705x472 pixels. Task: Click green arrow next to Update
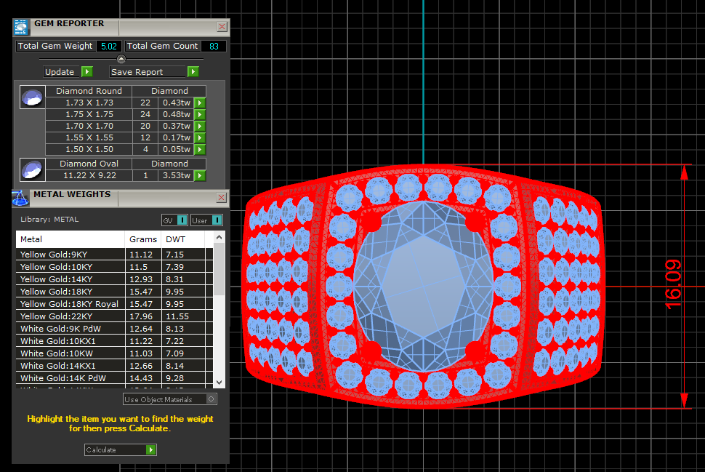click(x=86, y=72)
